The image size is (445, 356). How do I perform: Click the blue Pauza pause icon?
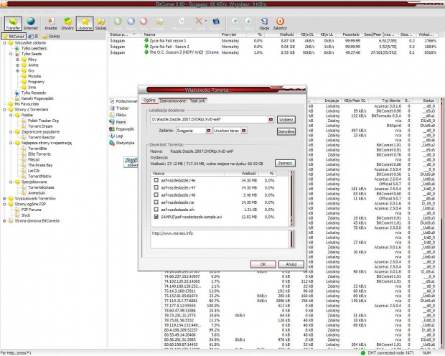tap(131, 23)
